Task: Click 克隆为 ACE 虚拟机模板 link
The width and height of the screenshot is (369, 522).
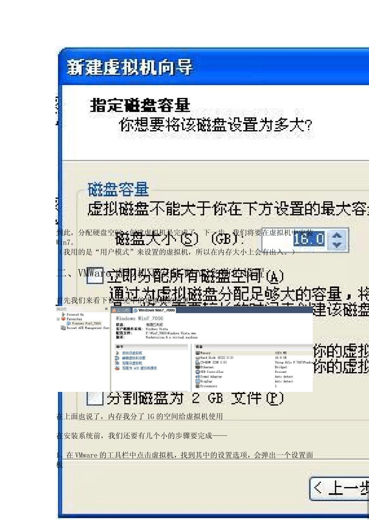Action: (139, 368)
